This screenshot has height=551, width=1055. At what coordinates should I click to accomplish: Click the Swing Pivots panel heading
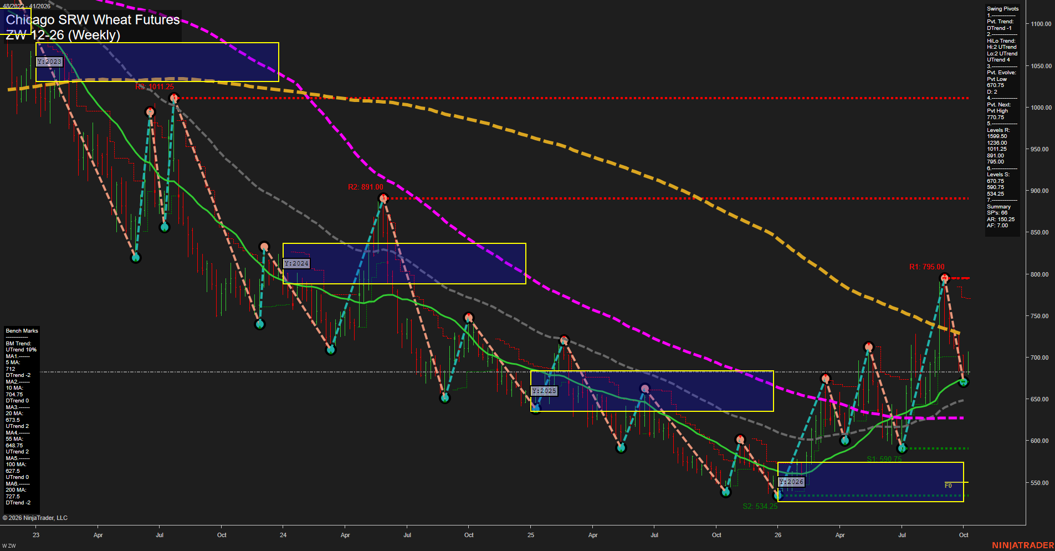1003,9
